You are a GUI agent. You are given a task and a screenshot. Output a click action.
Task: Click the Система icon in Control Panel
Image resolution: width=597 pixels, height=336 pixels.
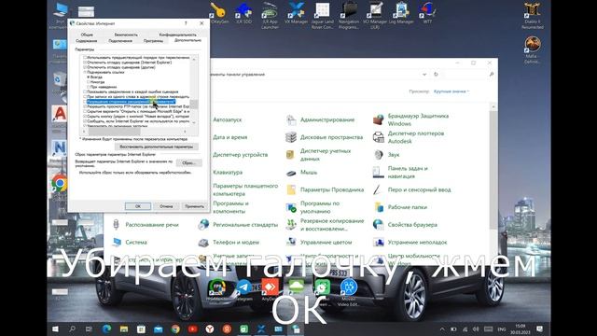pyautogui.click(x=116, y=243)
